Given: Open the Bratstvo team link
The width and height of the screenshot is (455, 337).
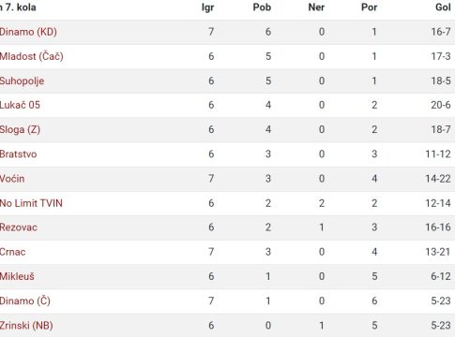Looking at the screenshot, I should [18, 154].
